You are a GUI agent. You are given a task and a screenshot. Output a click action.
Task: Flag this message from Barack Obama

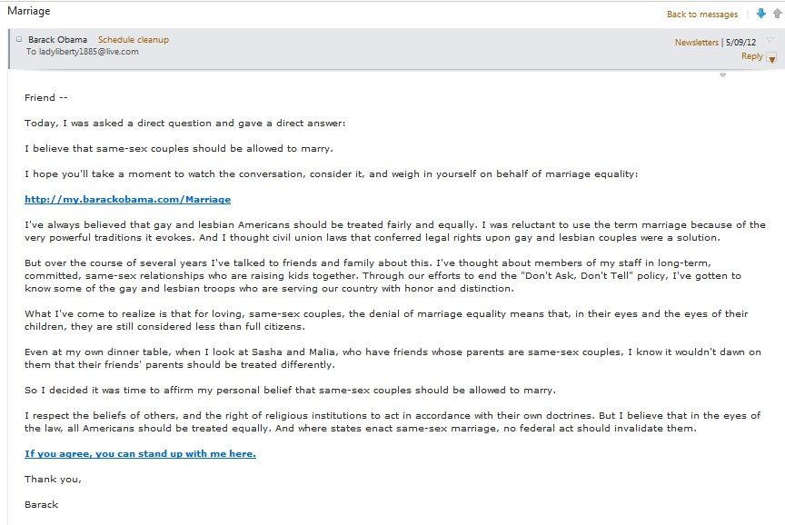771,41
